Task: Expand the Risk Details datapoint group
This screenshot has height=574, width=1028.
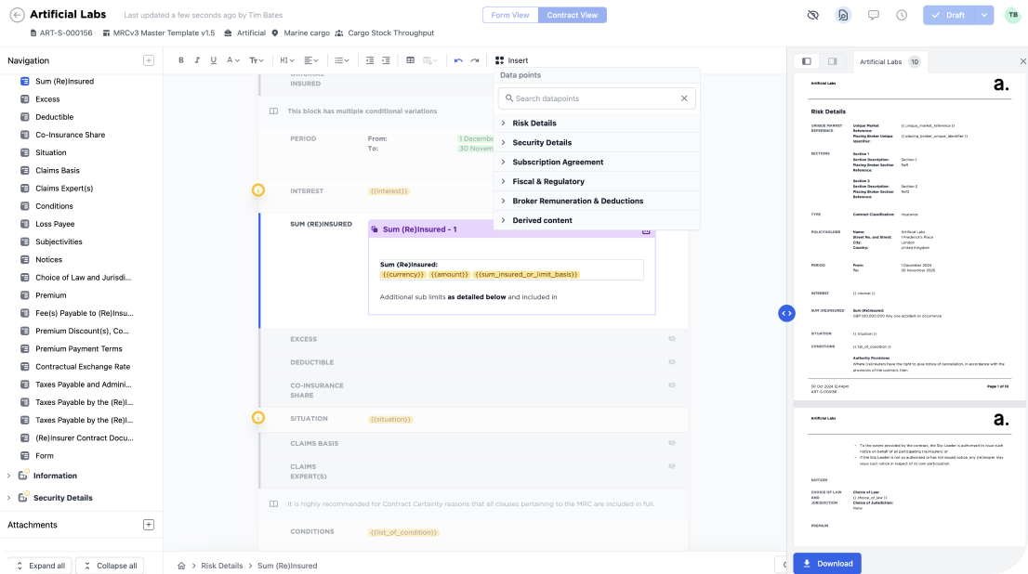Action: pos(534,124)
